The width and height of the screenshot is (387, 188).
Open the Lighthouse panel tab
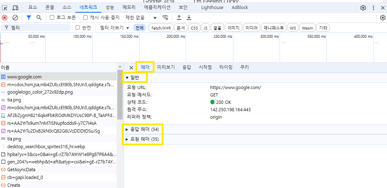click(212, 8)
